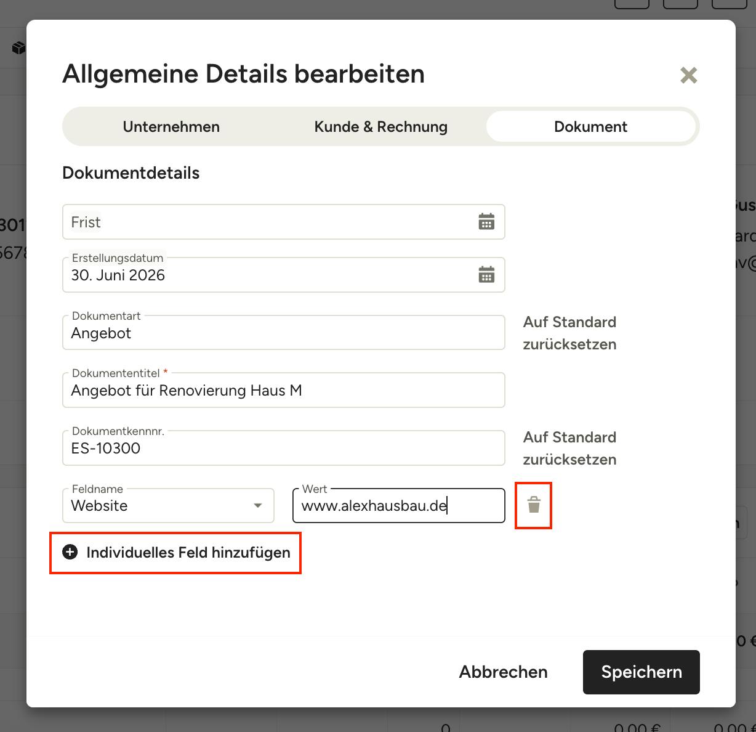Image resolution: width=756 pixels, height=732 pixels.
Task: Click the package box icon behind dialog
Action: (19, 47)
